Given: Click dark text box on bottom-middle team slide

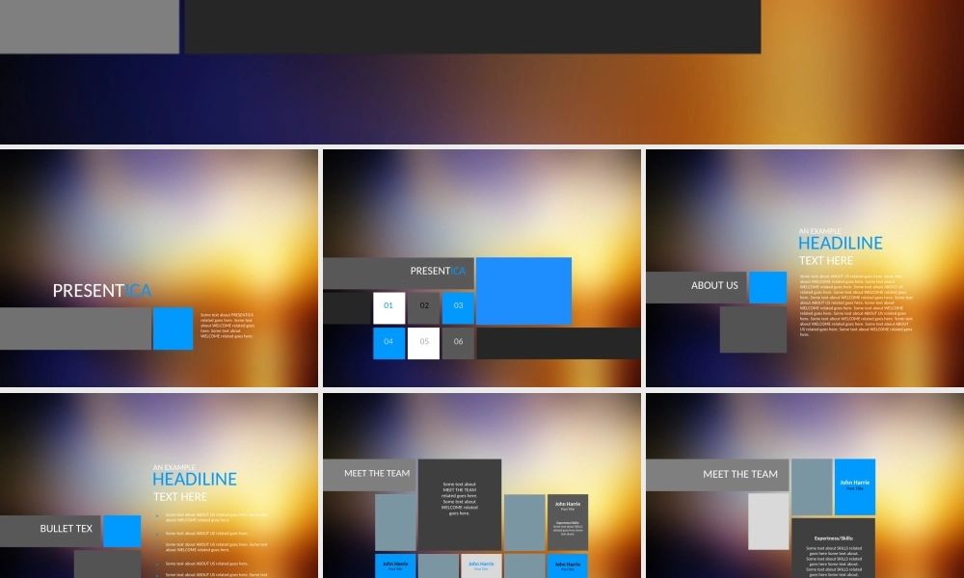Looking at the screenshot, I should click(459, 504).
